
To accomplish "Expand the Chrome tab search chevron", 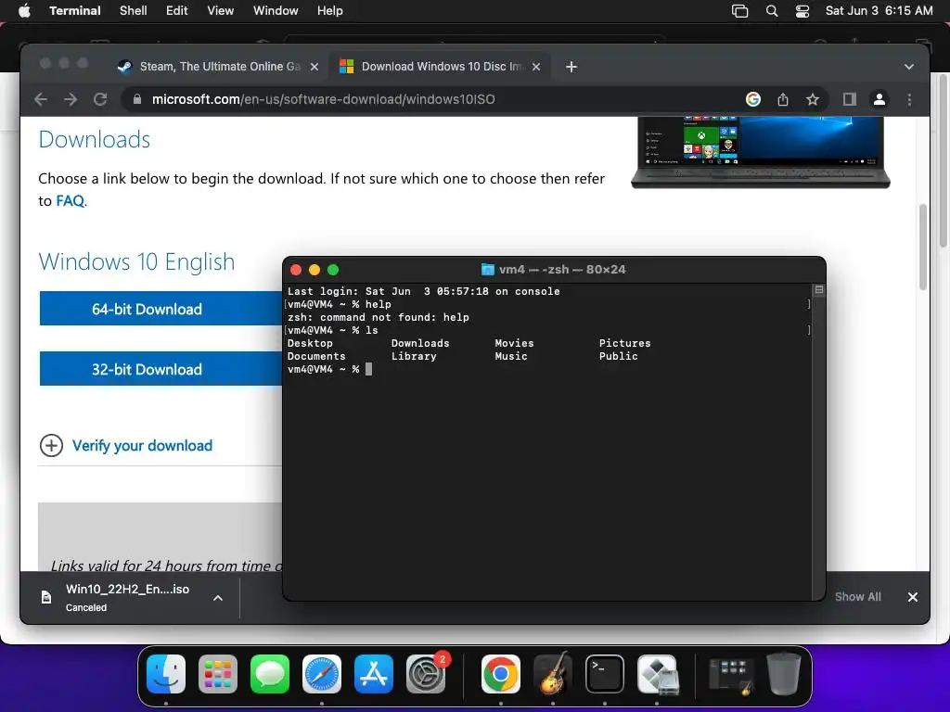I will coord(909,67).
